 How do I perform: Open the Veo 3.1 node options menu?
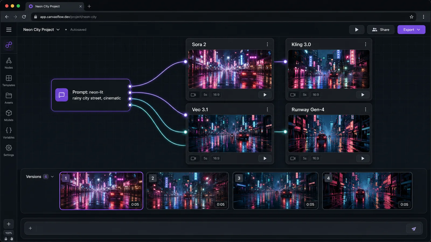pos(267,109)
